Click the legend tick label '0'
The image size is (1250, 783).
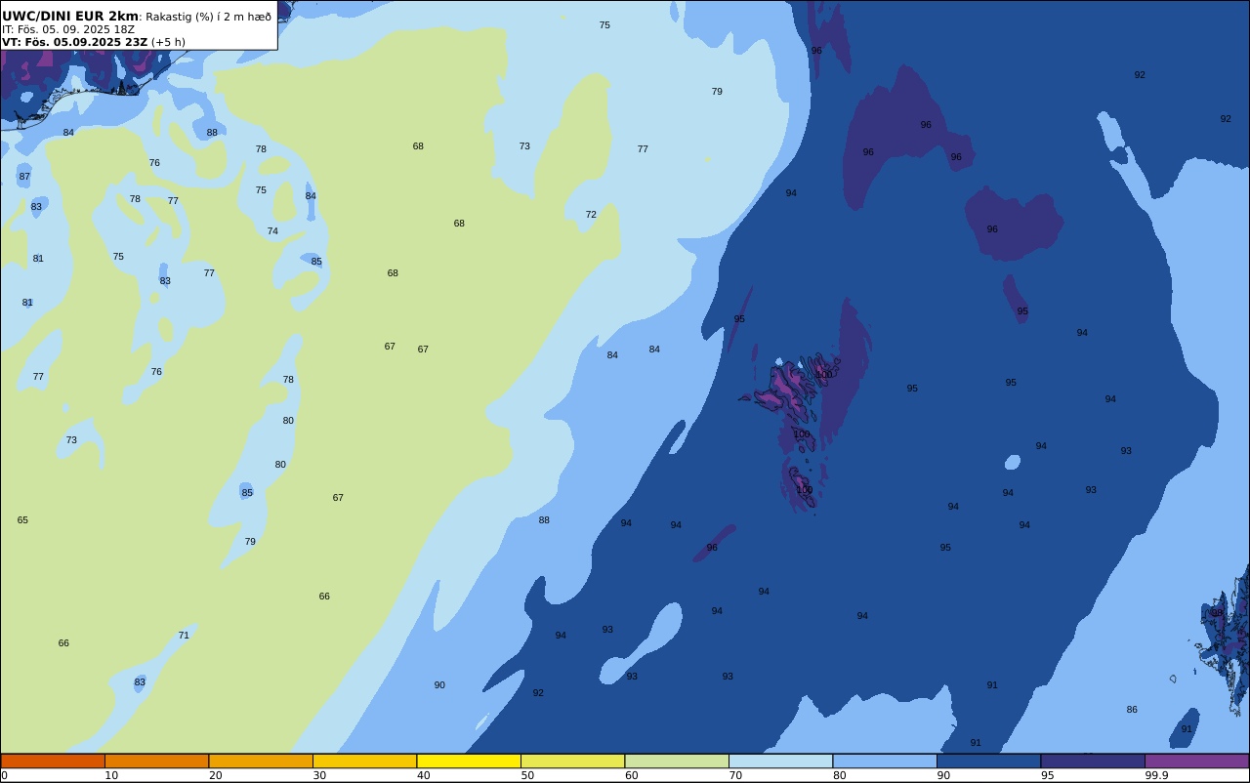(x=4, y=775)
